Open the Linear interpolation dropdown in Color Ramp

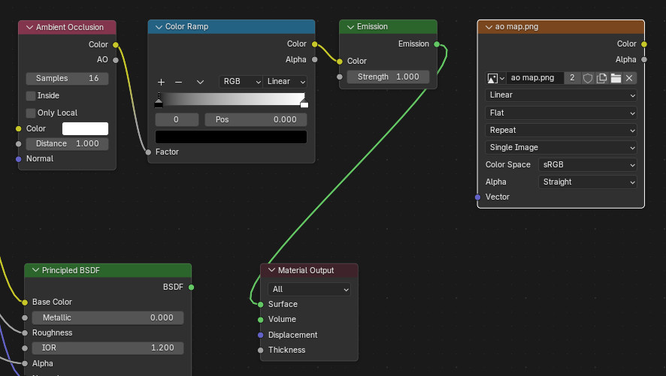pos(285,81)
